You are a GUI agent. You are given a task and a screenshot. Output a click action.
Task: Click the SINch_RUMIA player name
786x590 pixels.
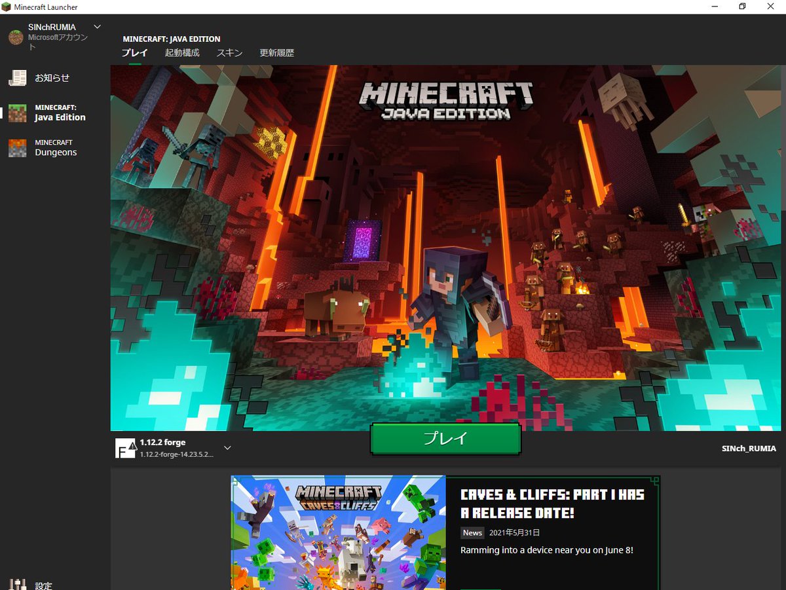point(749,449)
